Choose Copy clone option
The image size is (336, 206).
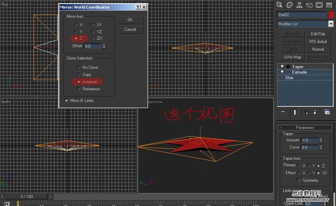[79, 74]
